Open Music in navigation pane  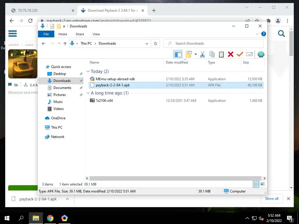click(x=58, y=102)
